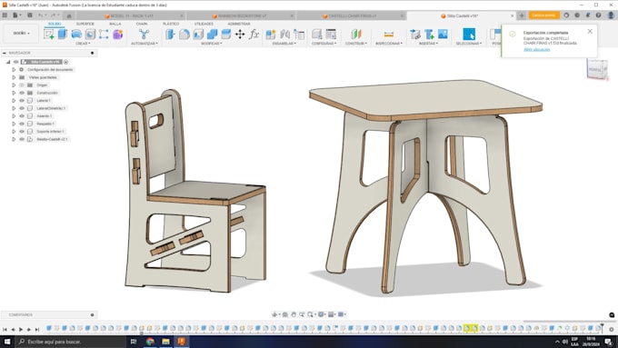Click the Automatizar fork icon
Viewport: 618px width, 348px height.
pyautogui.click(x=144, y=35)
